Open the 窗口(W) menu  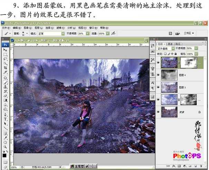click(x=93, y=28)
